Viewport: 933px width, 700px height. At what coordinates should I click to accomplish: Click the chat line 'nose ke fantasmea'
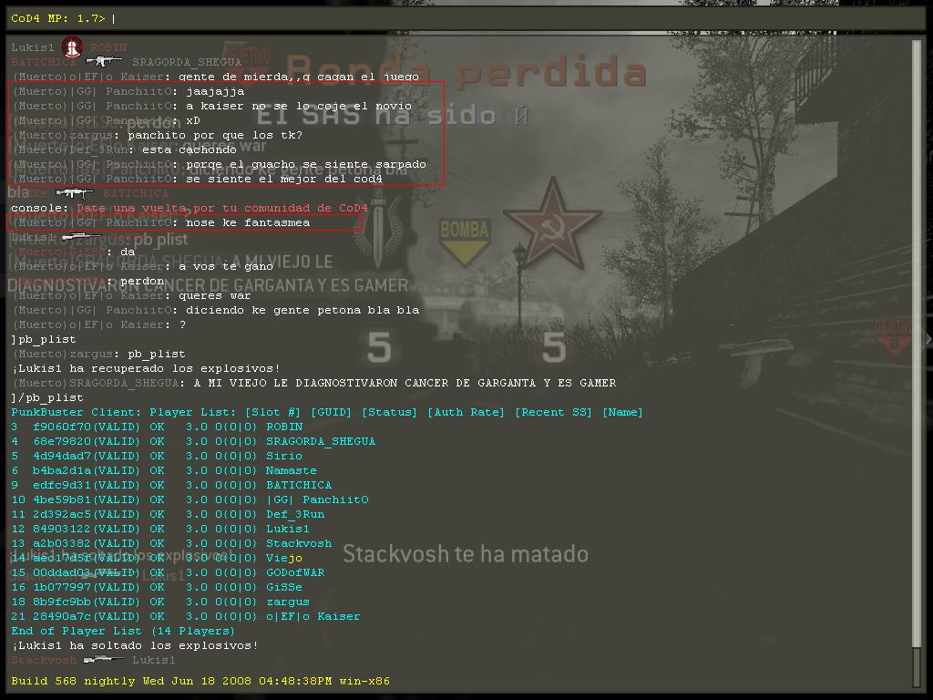pyautogui.click(x=160, y=222)
